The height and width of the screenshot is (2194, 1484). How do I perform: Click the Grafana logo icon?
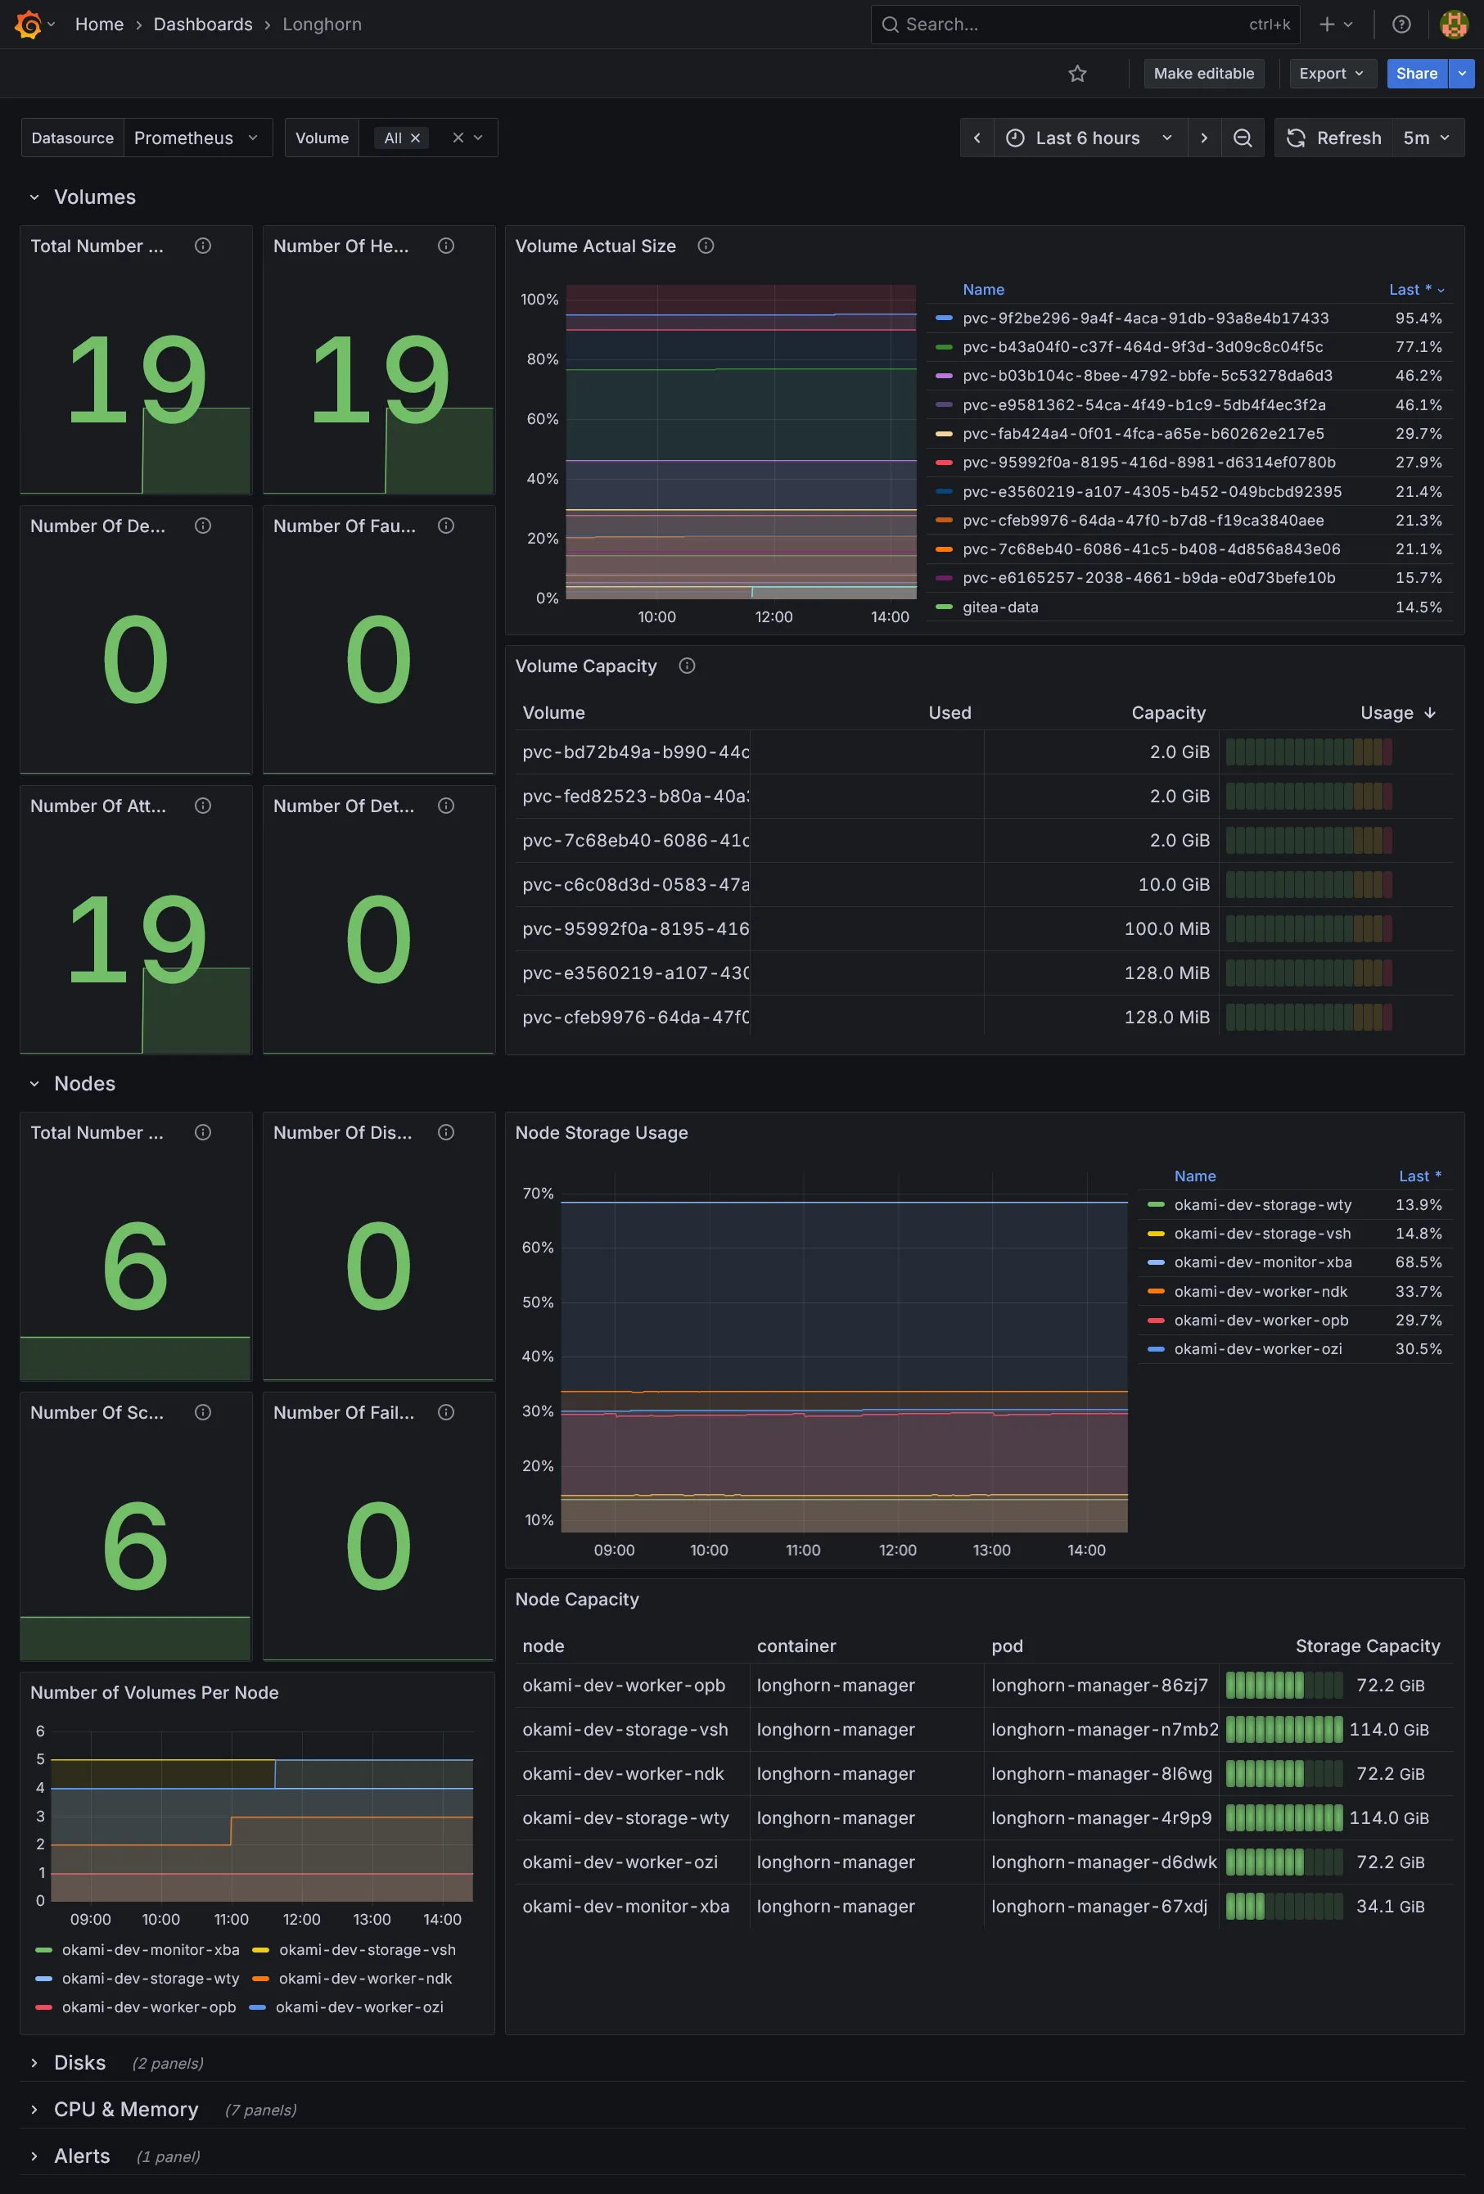click(x=27, y=25)
